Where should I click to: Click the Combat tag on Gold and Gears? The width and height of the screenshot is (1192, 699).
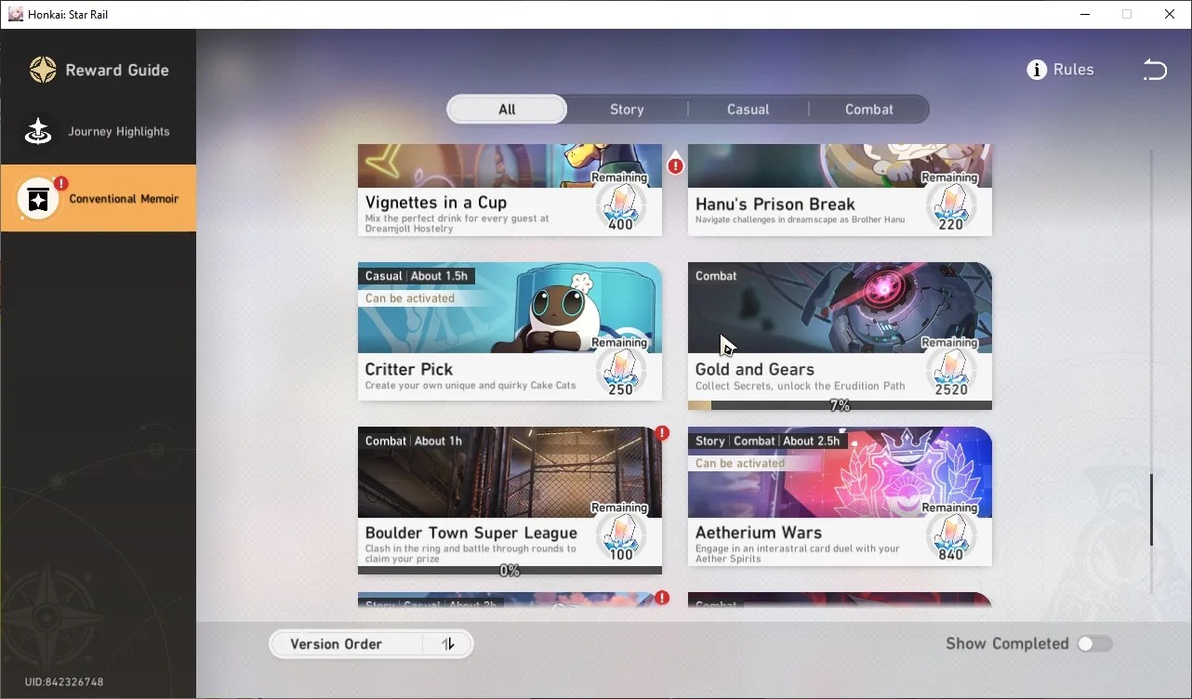pyautogui.click(x=716, y=276)
